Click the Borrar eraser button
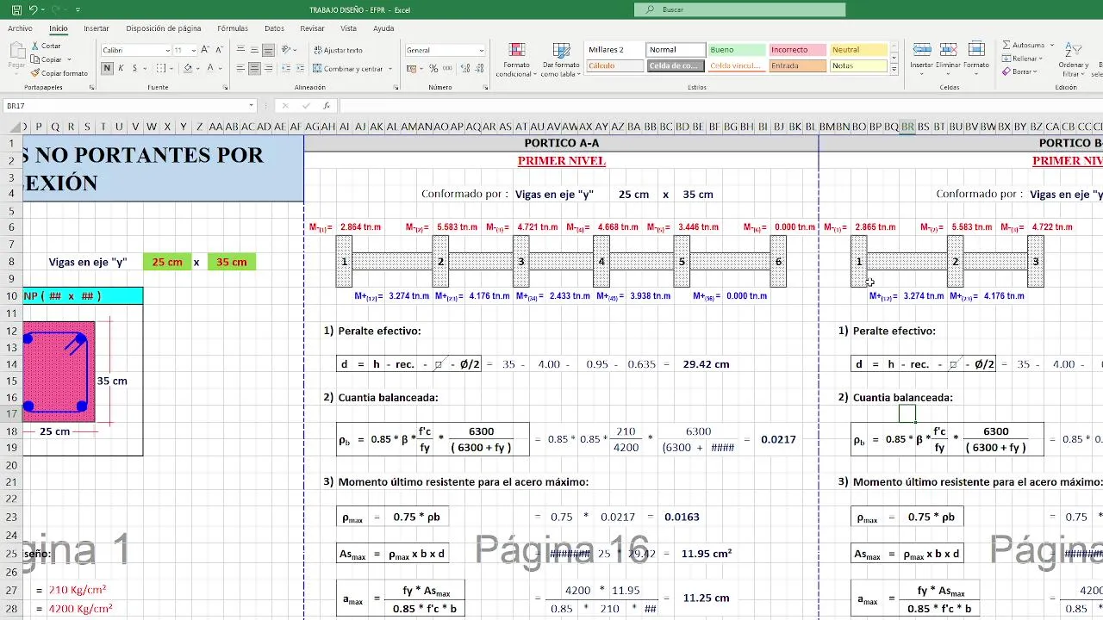The height and width of the screenshot is (620, 1103). click(1019, 72)
